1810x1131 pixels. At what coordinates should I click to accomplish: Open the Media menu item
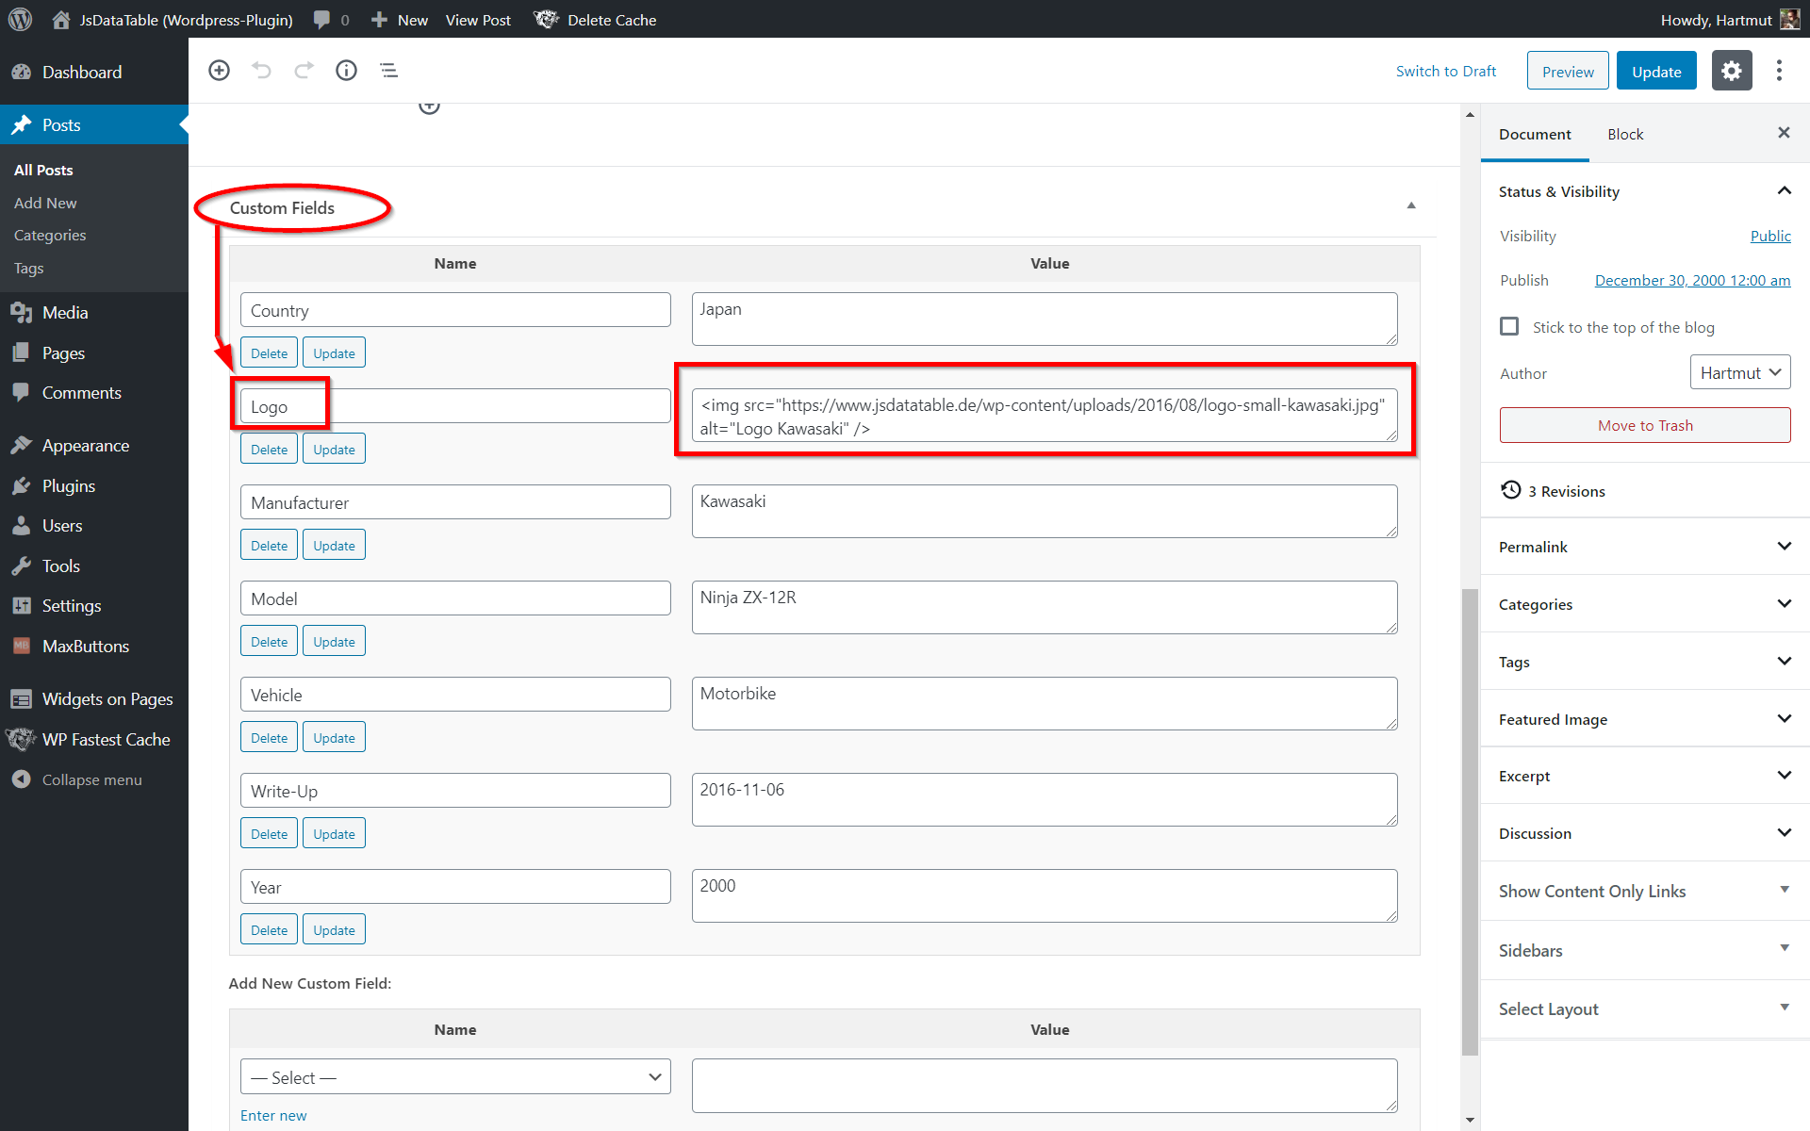[x=94, y=313]
